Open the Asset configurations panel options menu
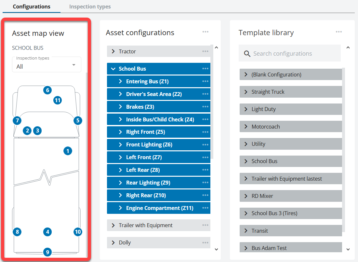 [x=205, y=32]
